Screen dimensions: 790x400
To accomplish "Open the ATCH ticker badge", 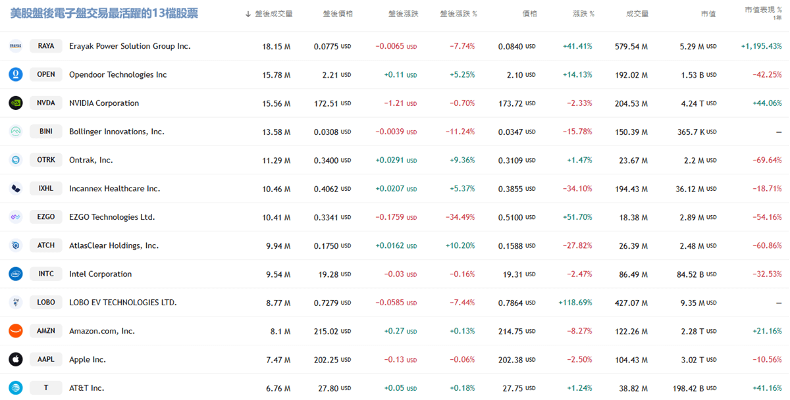I will click(x=46, y=245).
